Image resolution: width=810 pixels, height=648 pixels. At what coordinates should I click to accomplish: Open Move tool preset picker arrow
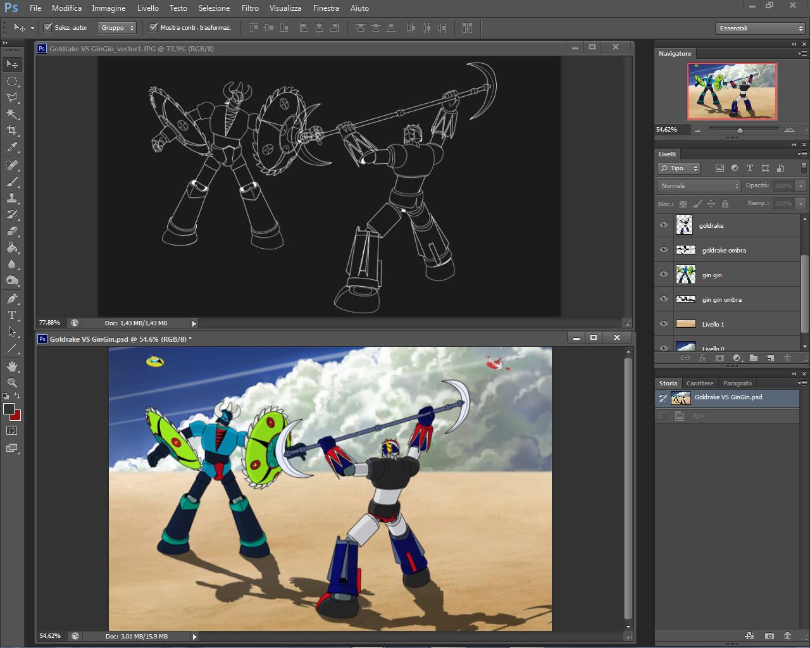pyautogui.click(x=32, y=28)
